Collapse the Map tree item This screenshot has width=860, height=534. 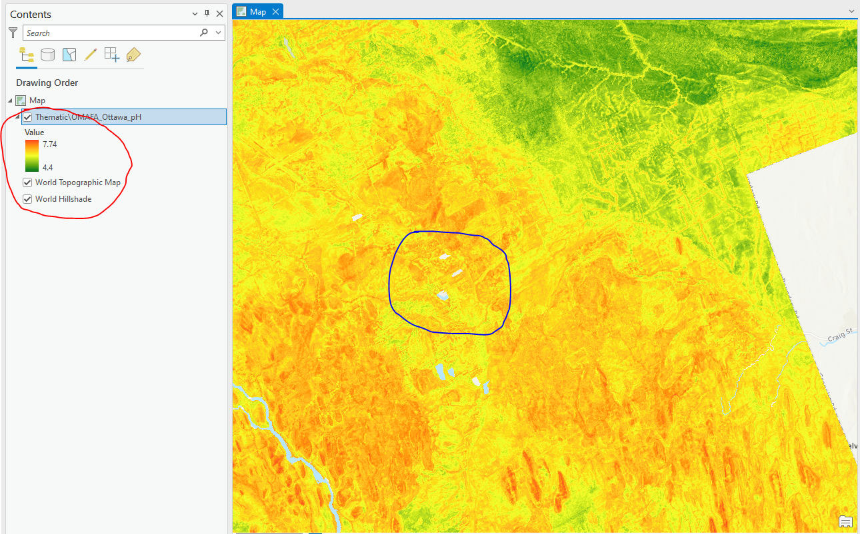[x=9, y=100]
